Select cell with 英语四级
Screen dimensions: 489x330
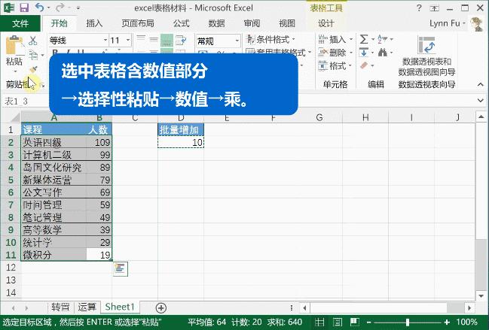pyautogui.click(x=53, y=143)
